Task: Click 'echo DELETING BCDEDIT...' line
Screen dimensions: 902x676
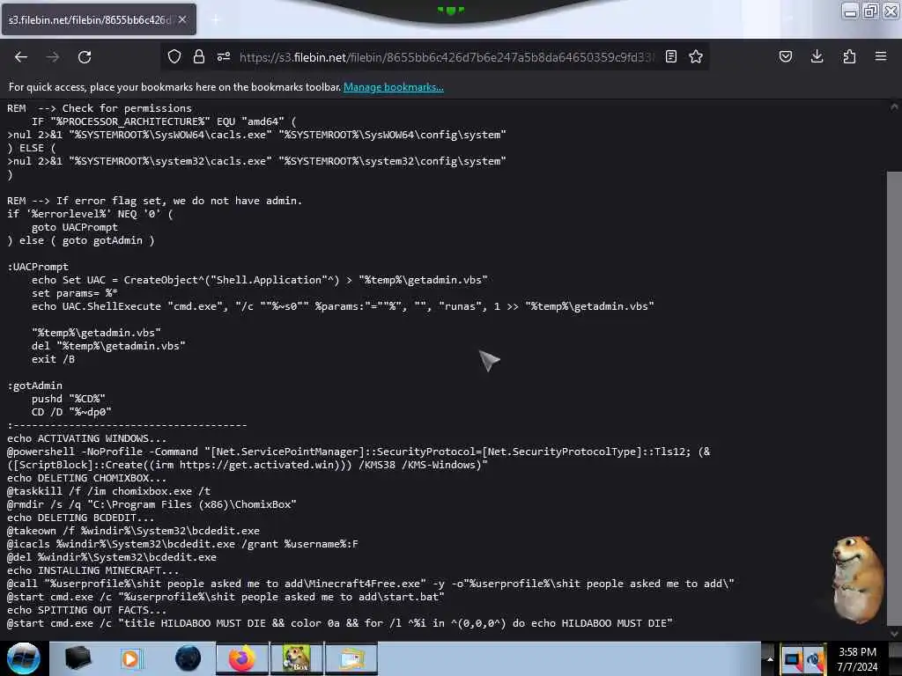Action: [80, 518]
